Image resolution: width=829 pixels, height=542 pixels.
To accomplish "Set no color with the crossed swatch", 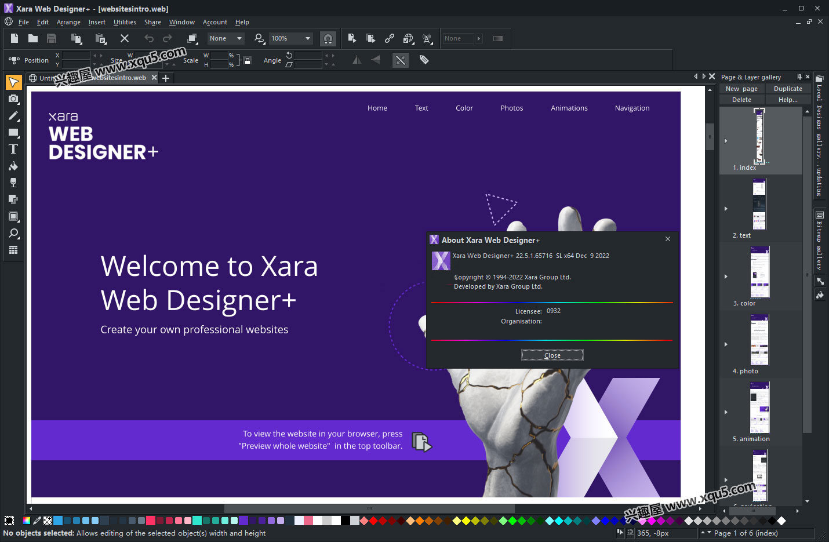I will (48, 521).
